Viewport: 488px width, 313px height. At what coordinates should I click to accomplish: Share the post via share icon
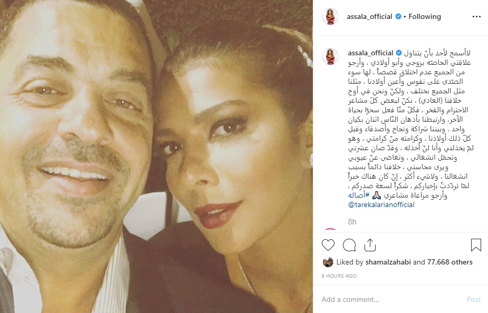click(x=370, y=245)
